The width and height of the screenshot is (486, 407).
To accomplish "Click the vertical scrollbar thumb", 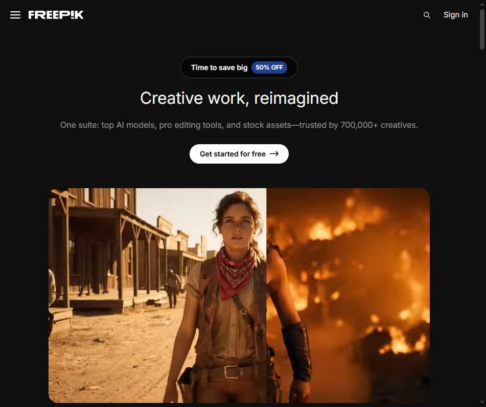I will 482,26.
